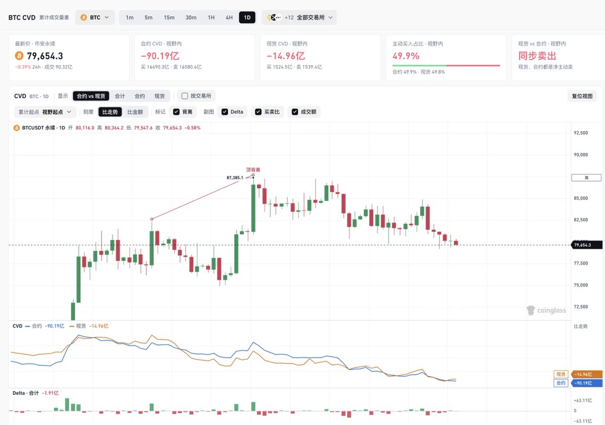
Task: Open the BTC coin selector dropdown
Action: [95, 17]
